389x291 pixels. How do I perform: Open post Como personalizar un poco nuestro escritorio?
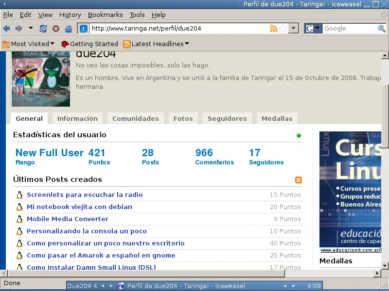[x=106, y=243]
